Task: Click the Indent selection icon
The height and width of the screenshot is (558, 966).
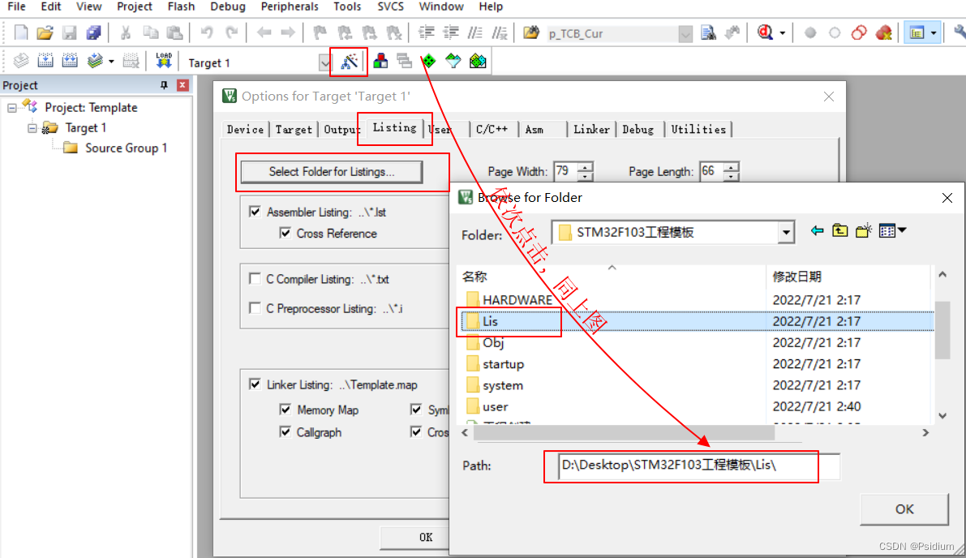Action: 427,32
